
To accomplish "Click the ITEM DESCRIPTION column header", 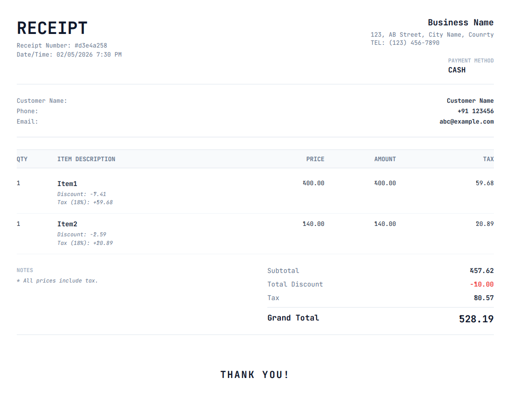I will coord(86,159).
